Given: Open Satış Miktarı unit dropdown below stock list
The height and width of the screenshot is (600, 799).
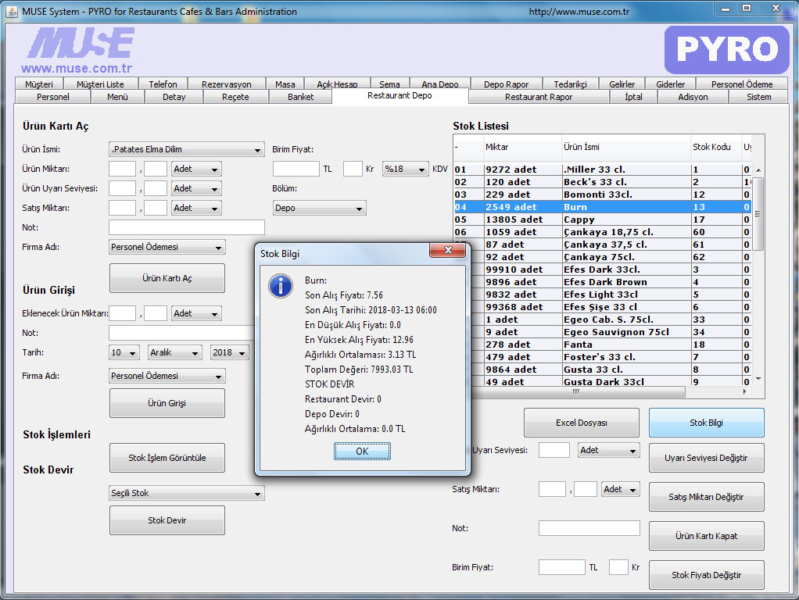Looking at the screenshot, I should click(620, 490).
